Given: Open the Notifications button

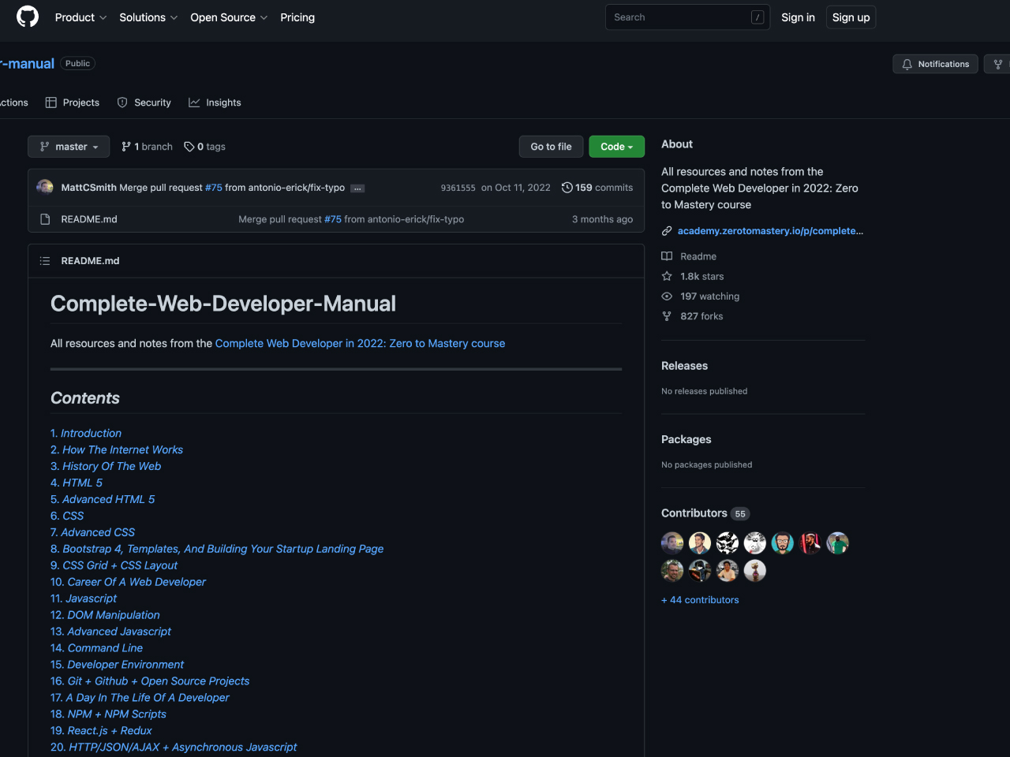Looking at the screenshot, I should tap(935, 64).
